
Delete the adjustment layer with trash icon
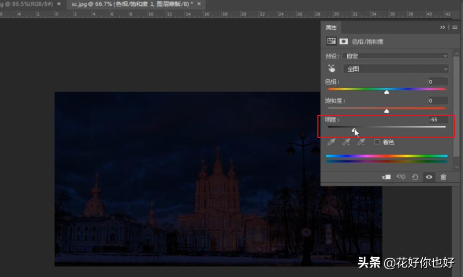pyautogui.click(x=443, y=177)
